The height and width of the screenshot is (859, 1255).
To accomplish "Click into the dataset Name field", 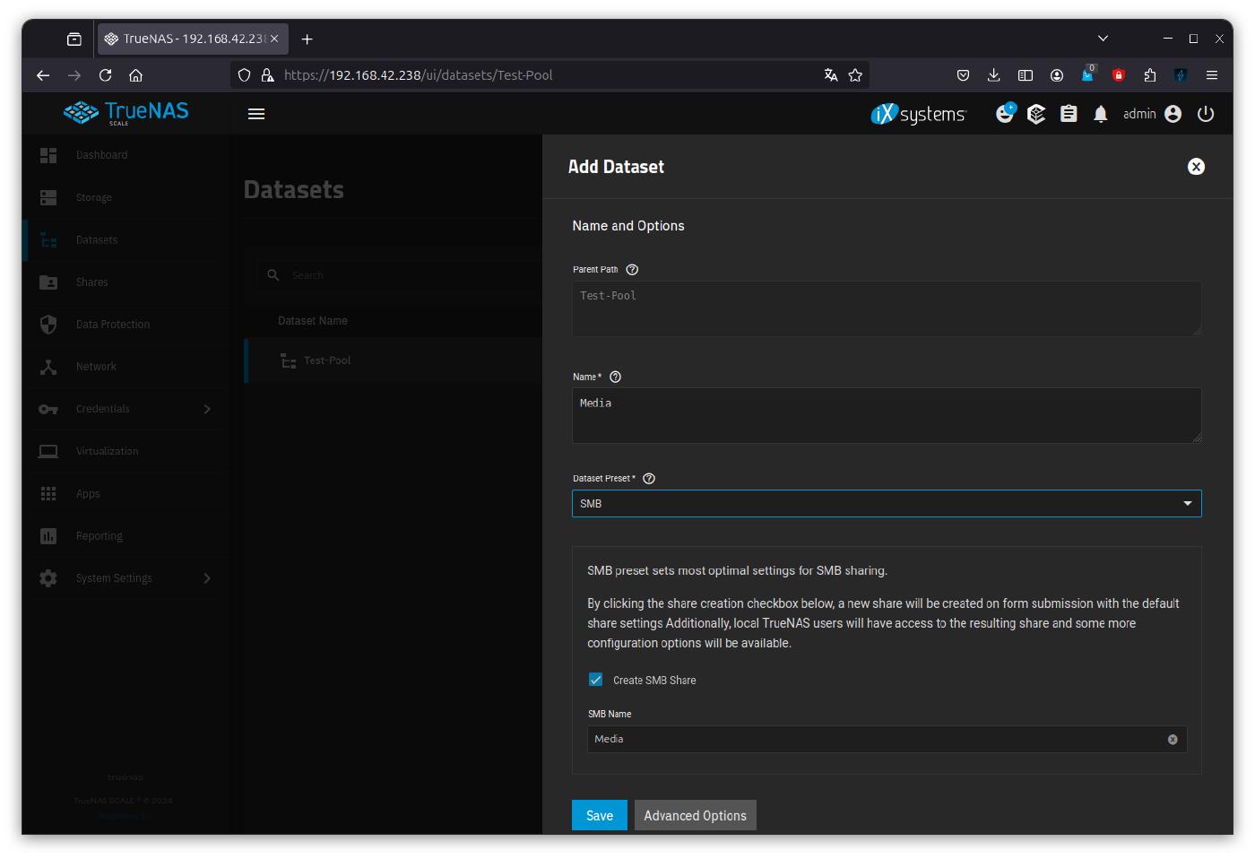I will coord(886,415).
